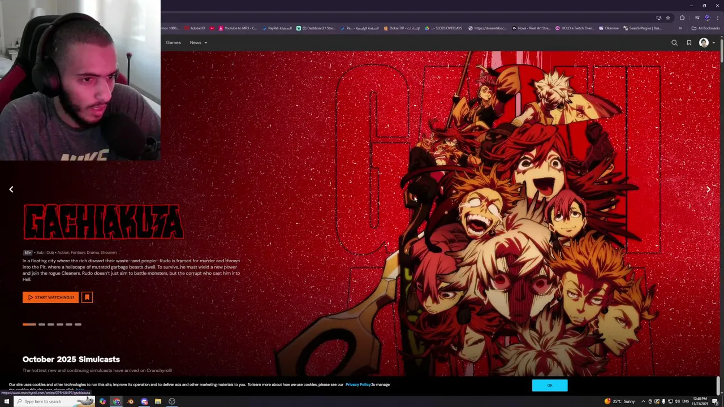Add Gachiakuta to watchlist with bookmark button
724x407 pixels.
coord(87,297)
